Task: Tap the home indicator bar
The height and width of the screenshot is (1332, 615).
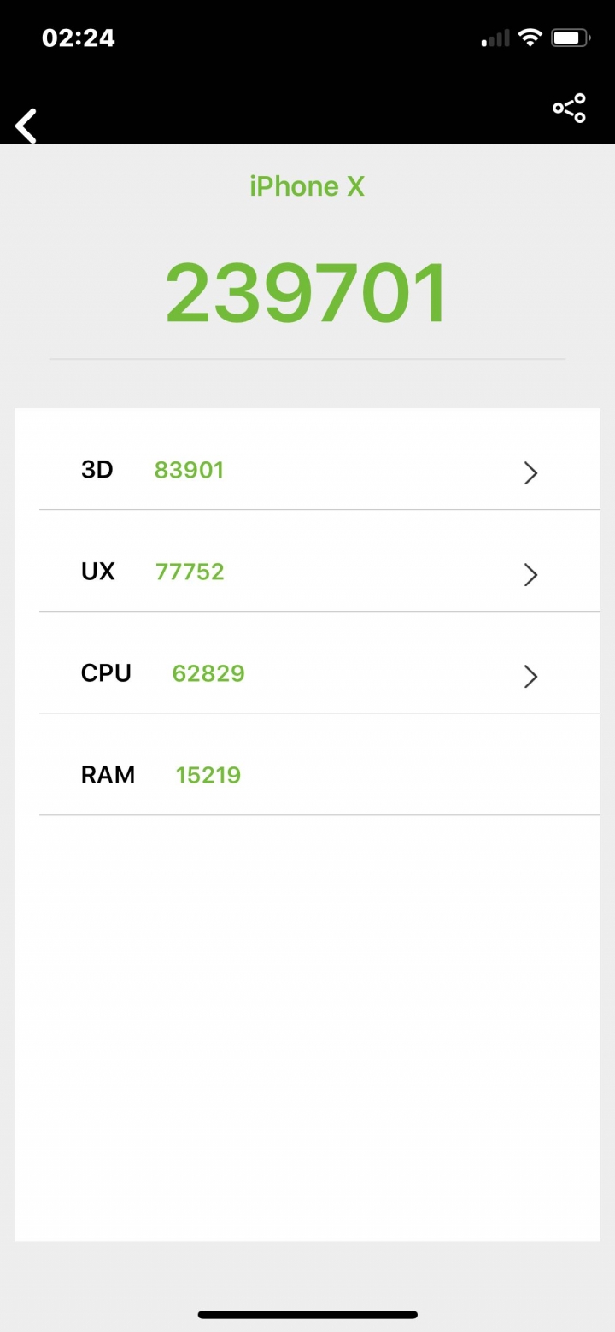Action: pyautogui.click(x=307, y=1315)
